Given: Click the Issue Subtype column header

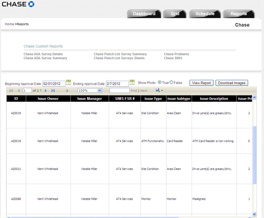Looking at the screenshot, I should pos(179,99).
